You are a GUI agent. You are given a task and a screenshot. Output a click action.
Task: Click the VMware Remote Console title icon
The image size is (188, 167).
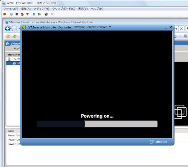click(x=24, y=27)
